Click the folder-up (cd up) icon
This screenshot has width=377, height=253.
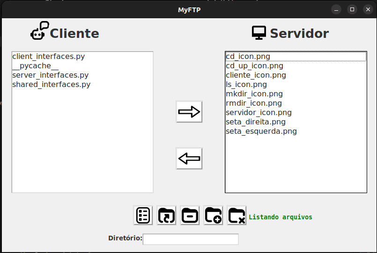pos(190,215)
